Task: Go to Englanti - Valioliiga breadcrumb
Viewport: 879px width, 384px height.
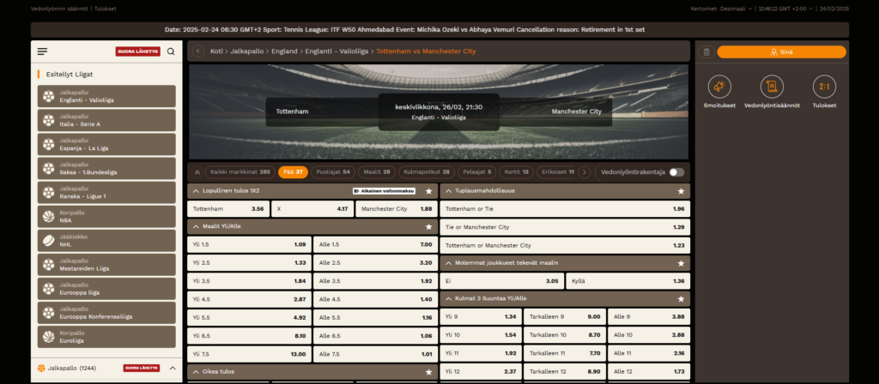Action: point(336,51)
